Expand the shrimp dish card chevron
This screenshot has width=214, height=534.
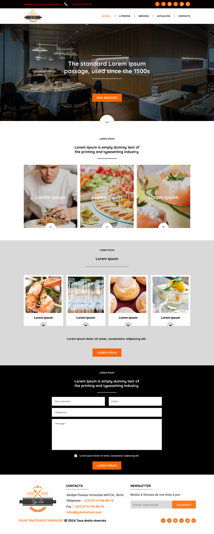click(x=43, y=325)
